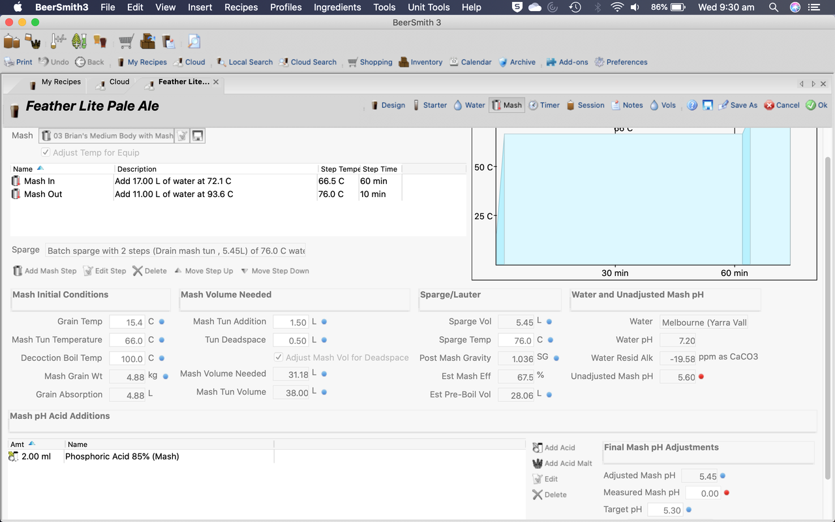Click the thermometer adjust icon in toolbar

pos(59,41)
